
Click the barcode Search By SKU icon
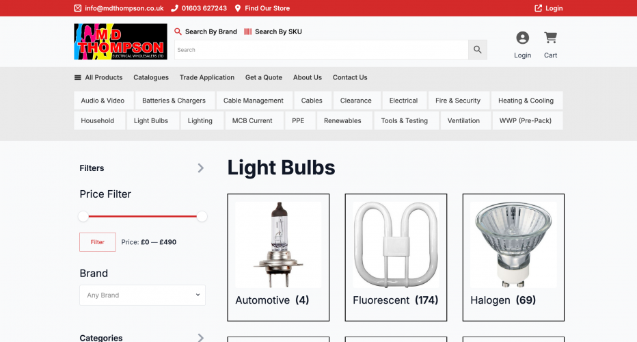248,31
